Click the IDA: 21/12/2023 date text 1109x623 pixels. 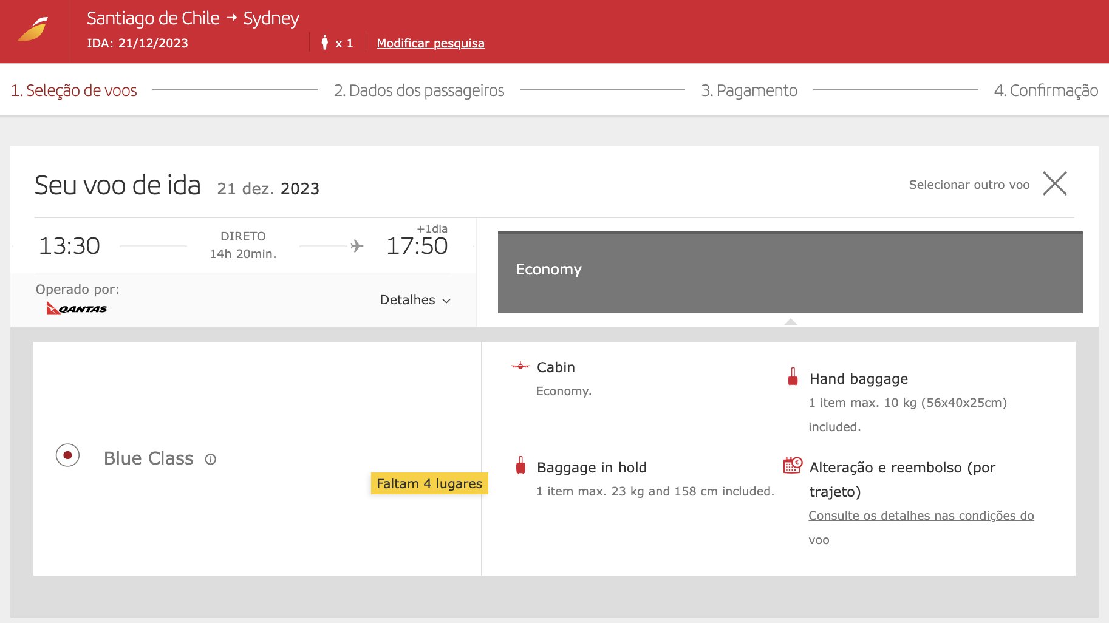point(137,43)
